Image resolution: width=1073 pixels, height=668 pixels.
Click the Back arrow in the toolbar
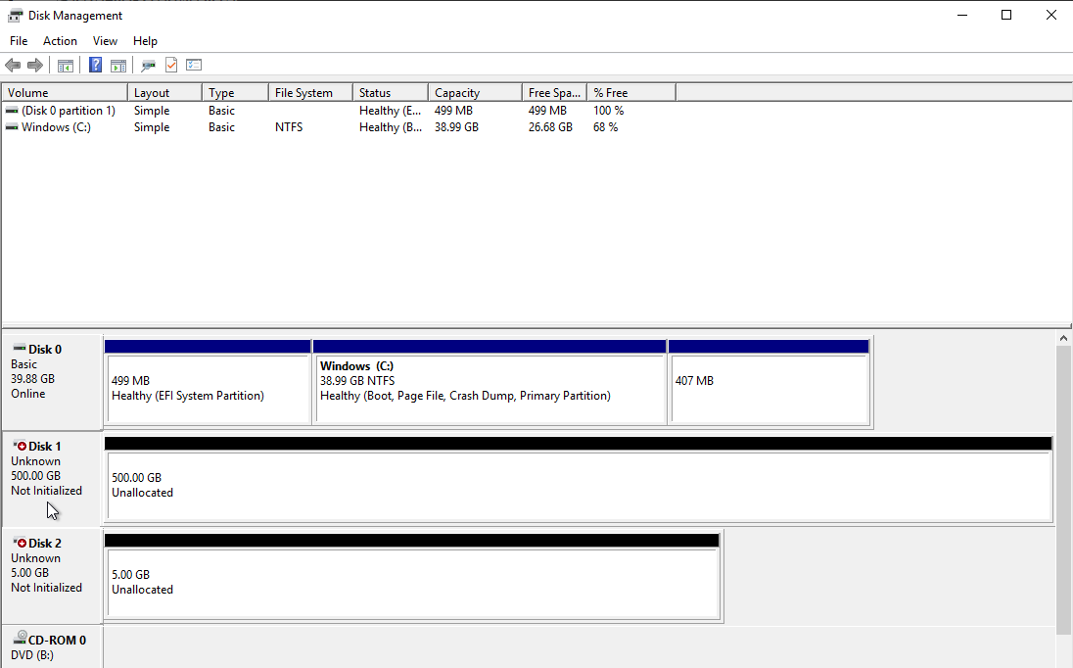[x=13, y=65]
